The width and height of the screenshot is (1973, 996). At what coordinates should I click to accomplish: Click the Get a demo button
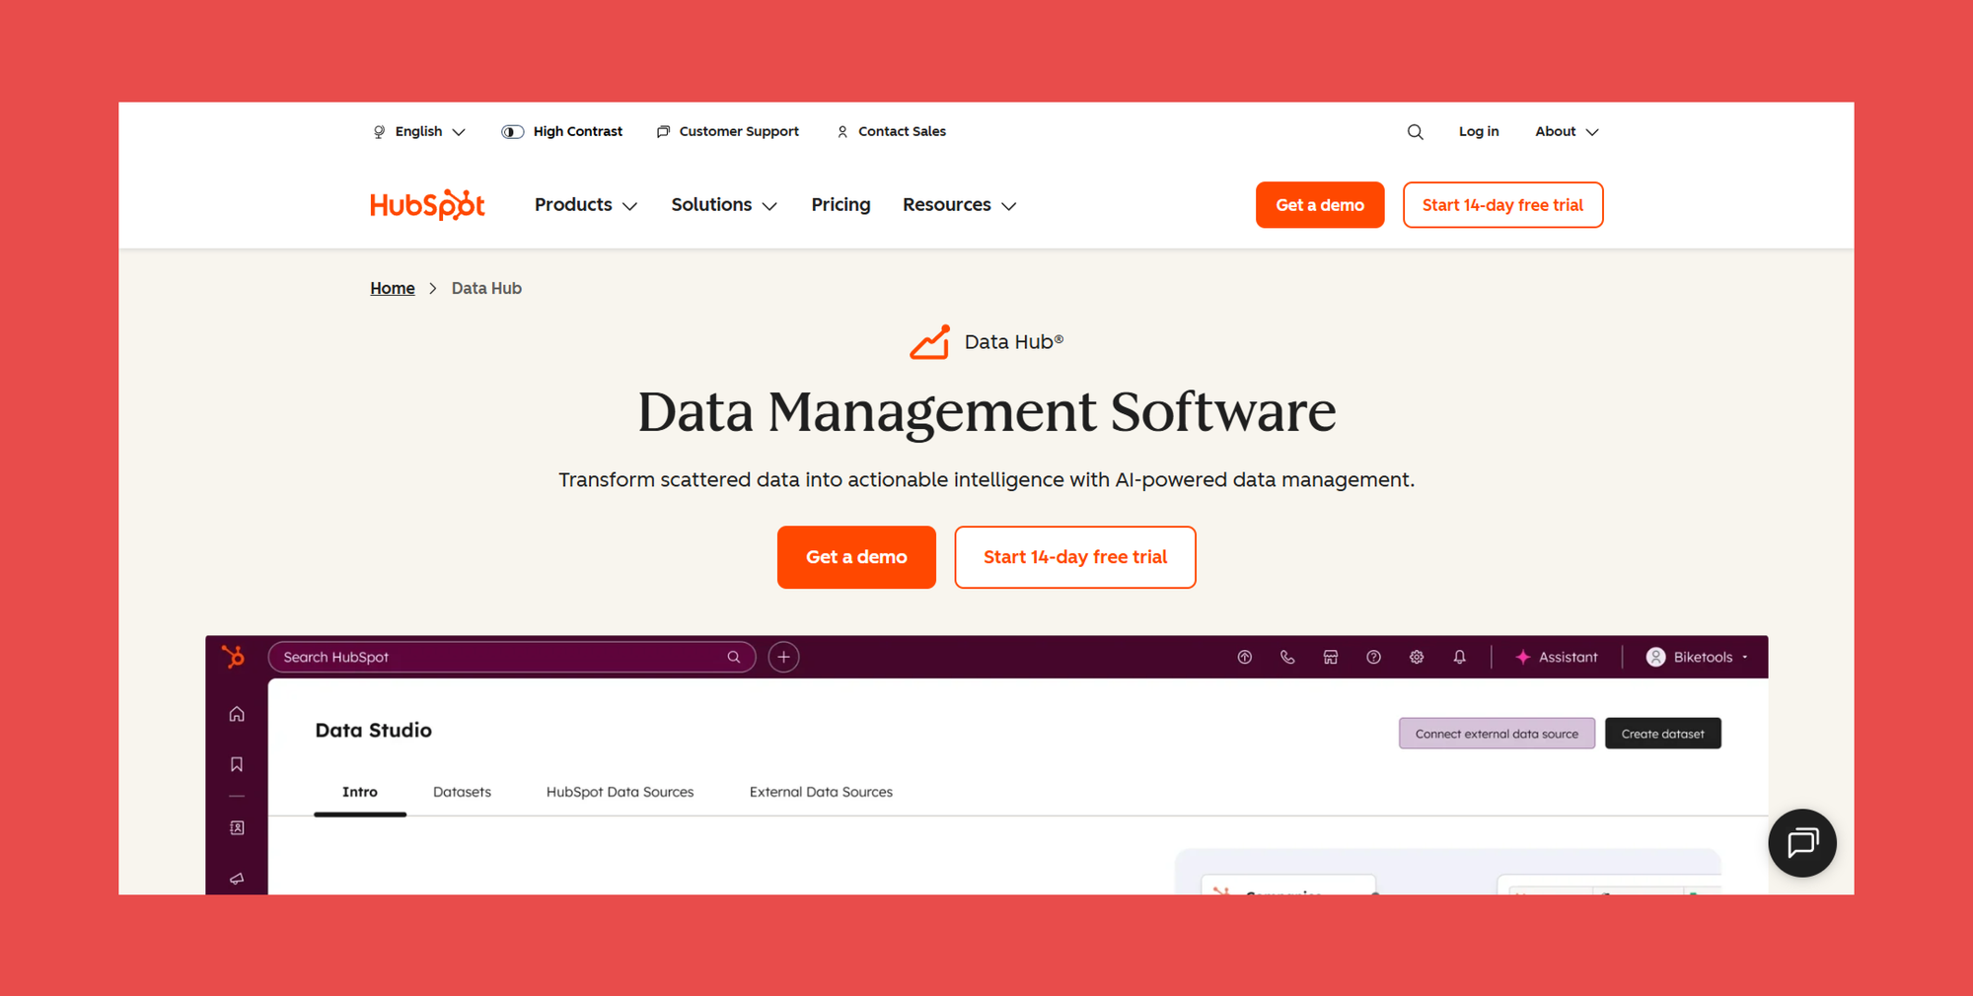(x=855, y=557)
